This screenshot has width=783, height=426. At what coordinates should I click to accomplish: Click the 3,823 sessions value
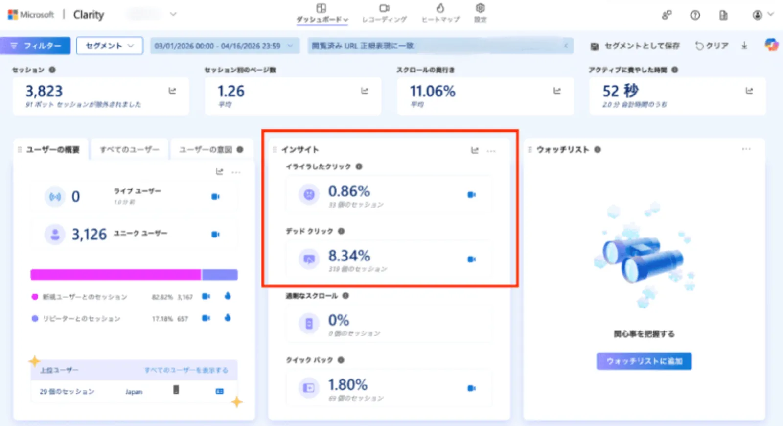(44, 91)
